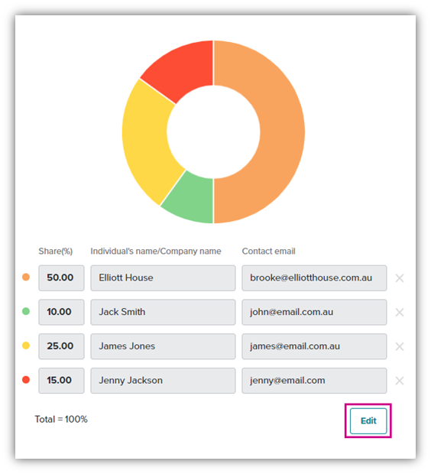Screen dimensions: 431x474
Task: Click the 50.00 share field
Action: 61,278
